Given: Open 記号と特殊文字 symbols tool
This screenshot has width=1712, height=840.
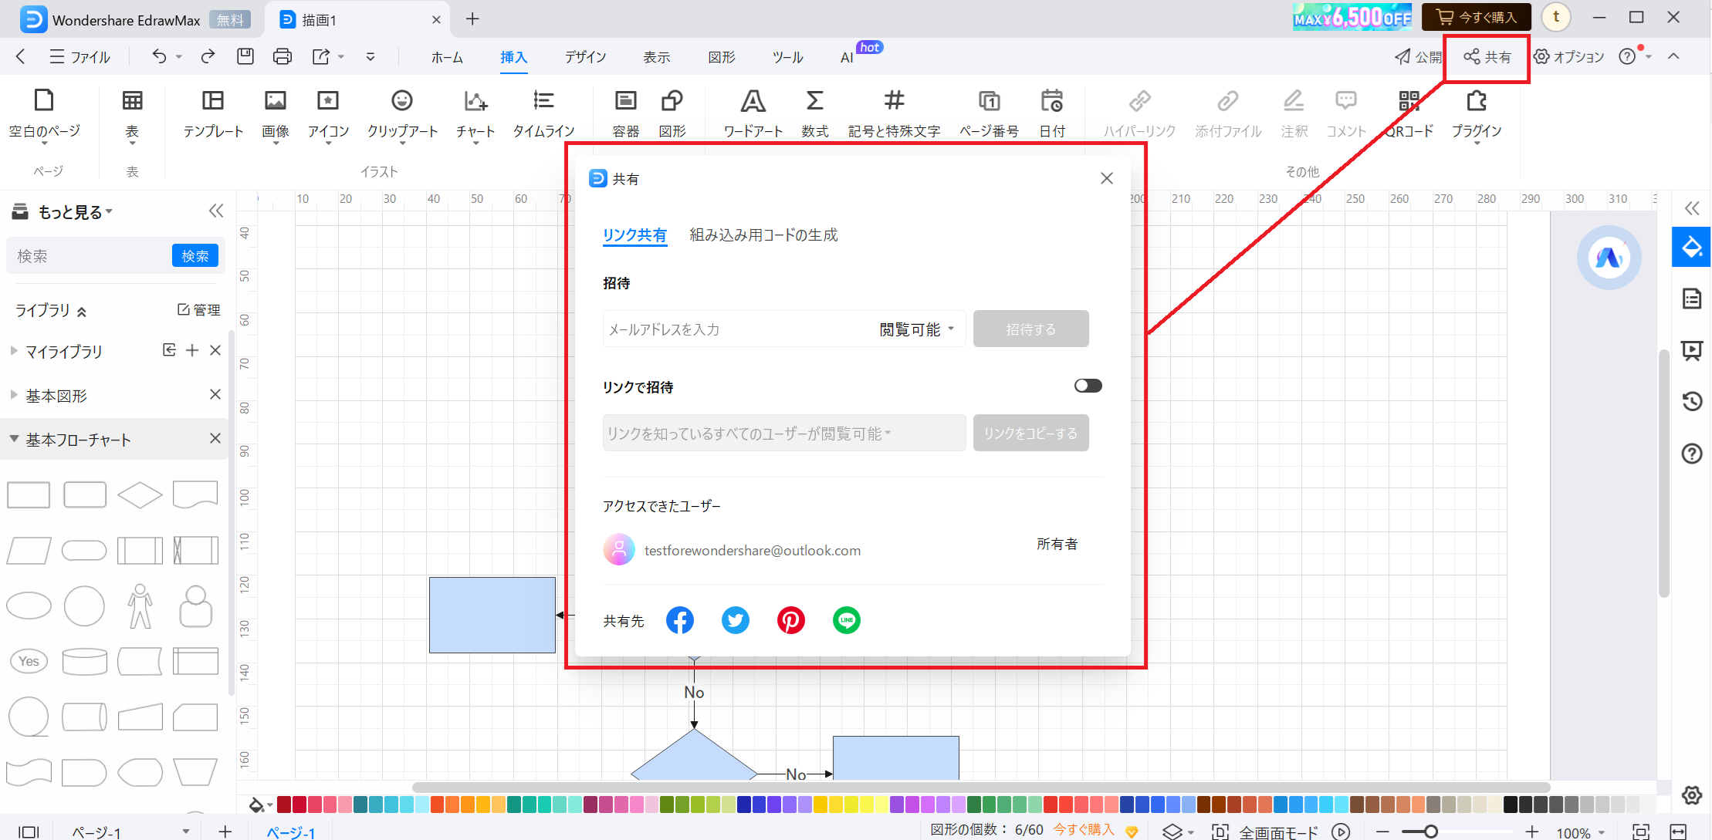Looking at the screenshot, I should click(894, 114).
